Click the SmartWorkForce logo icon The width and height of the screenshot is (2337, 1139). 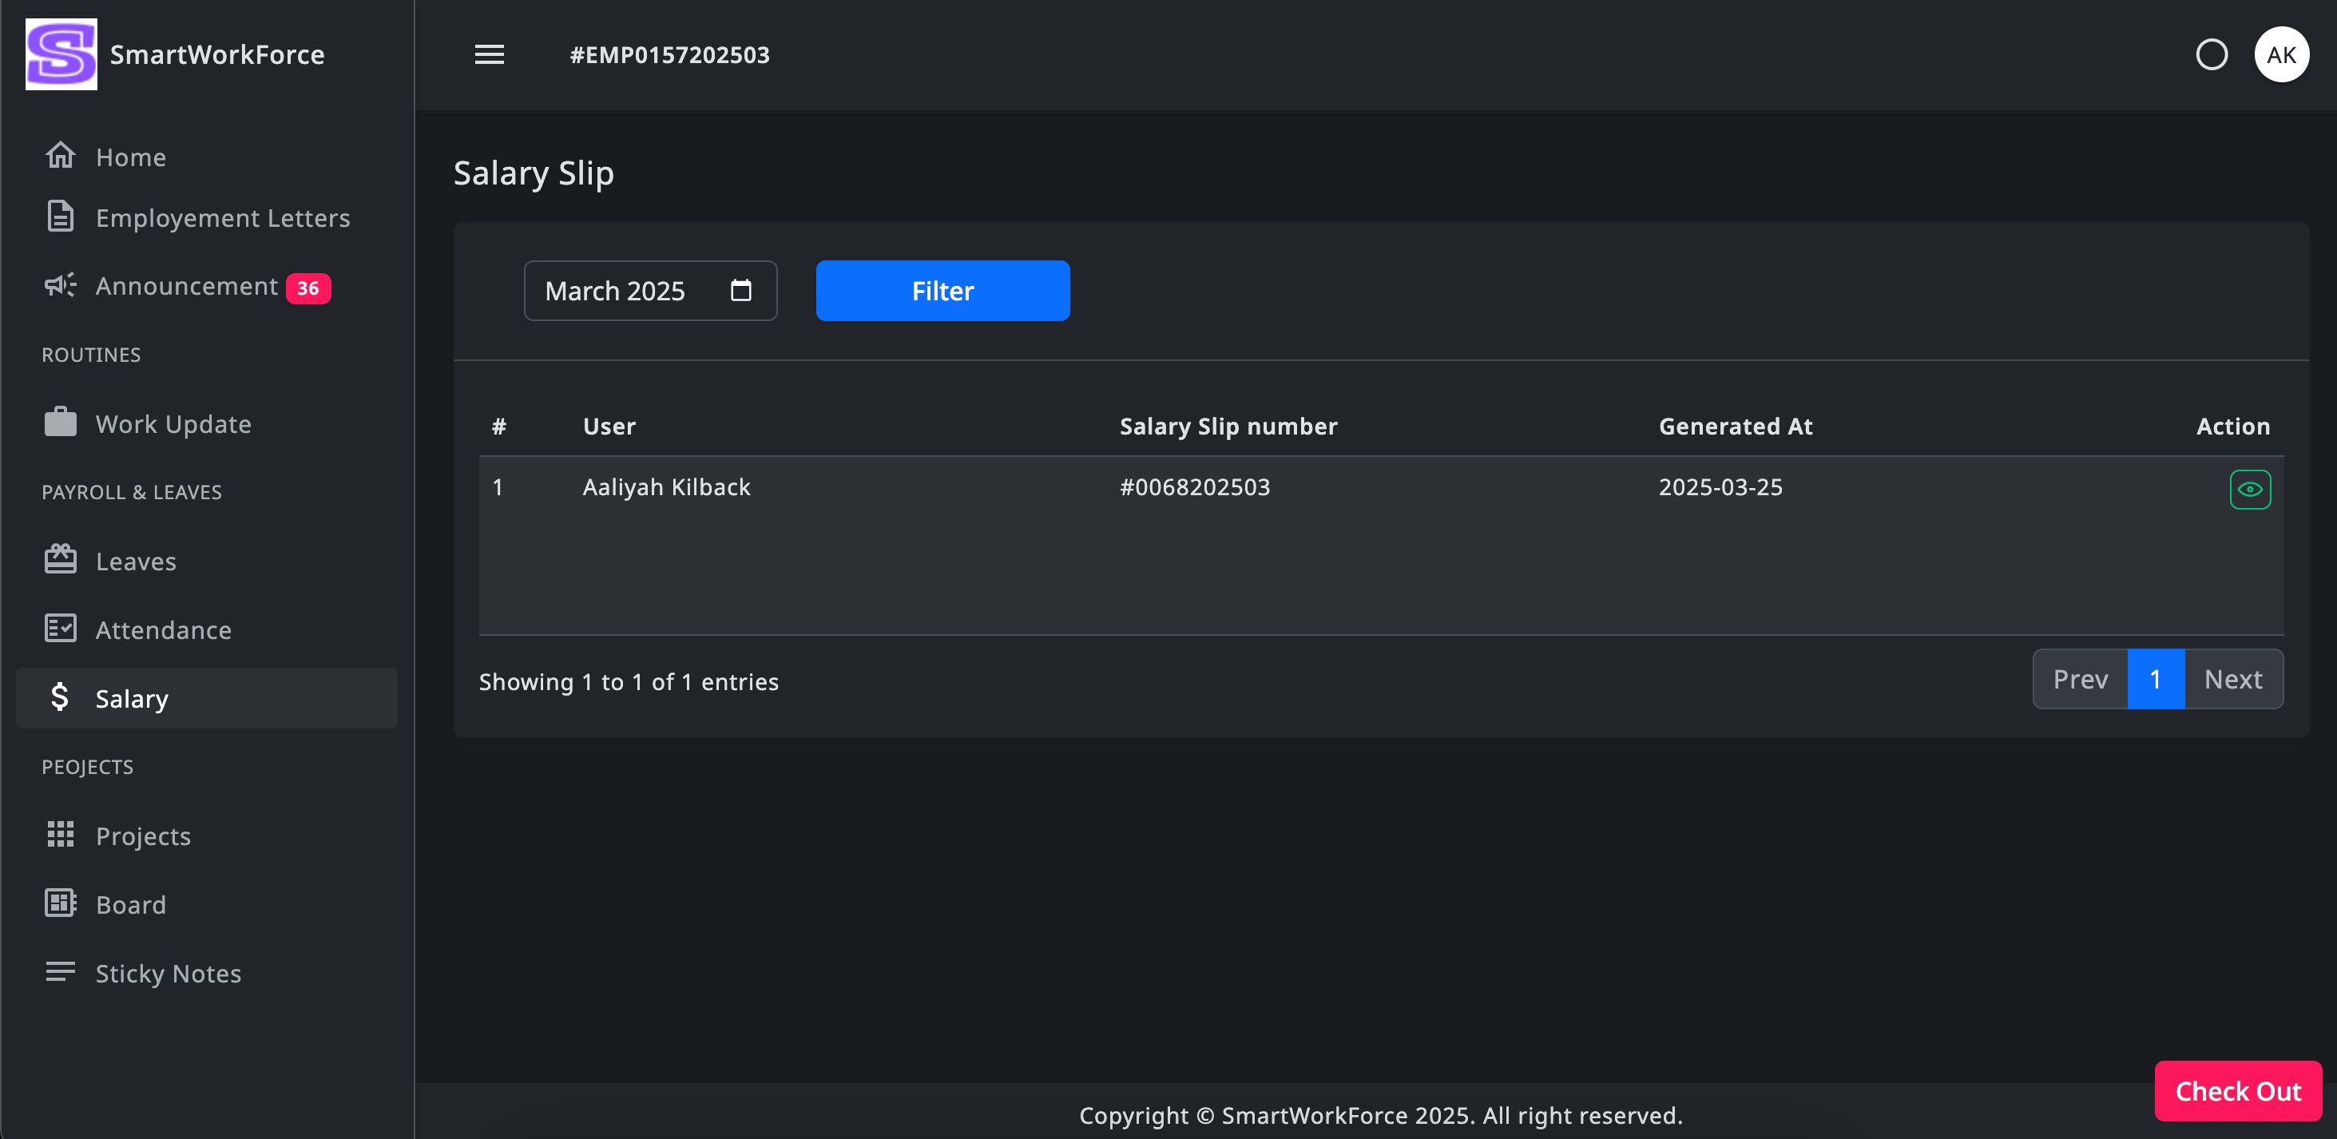(x=61, y=54)
